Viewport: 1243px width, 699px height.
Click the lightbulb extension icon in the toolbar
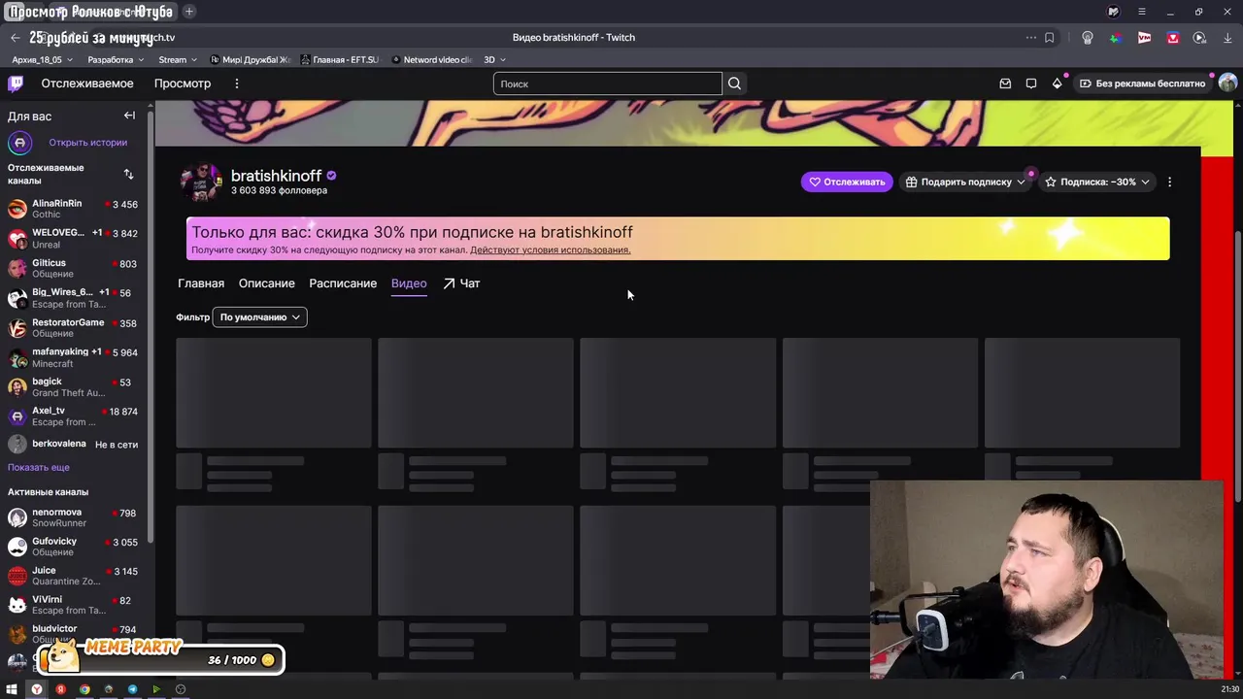1087,38
